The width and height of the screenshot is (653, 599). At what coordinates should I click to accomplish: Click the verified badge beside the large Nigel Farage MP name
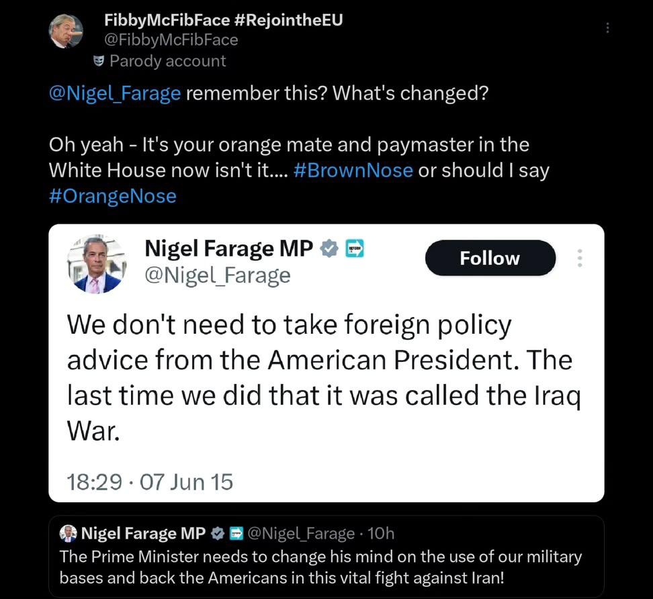(x=329, y=248)
